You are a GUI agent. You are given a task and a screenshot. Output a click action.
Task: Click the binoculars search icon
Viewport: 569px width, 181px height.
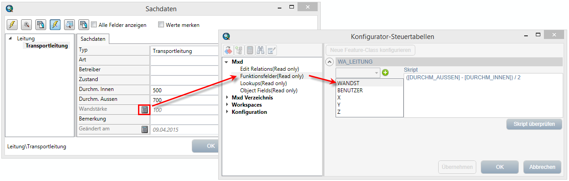[x=261, y=50]
